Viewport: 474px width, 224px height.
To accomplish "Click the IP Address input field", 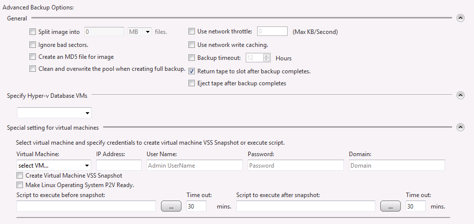I will pos(119,165).
